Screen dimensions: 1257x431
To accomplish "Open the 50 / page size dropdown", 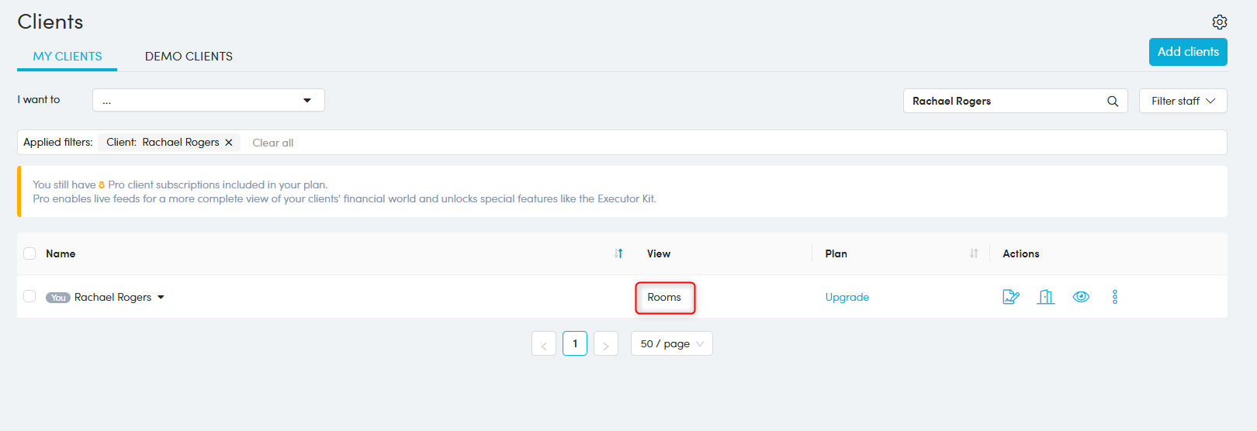I will click(x=671, y=343).
